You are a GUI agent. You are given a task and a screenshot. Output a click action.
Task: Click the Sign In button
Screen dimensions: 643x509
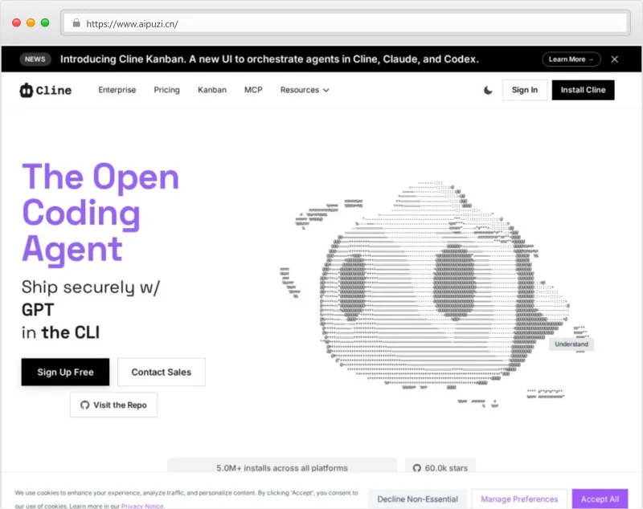pos(524,90)
